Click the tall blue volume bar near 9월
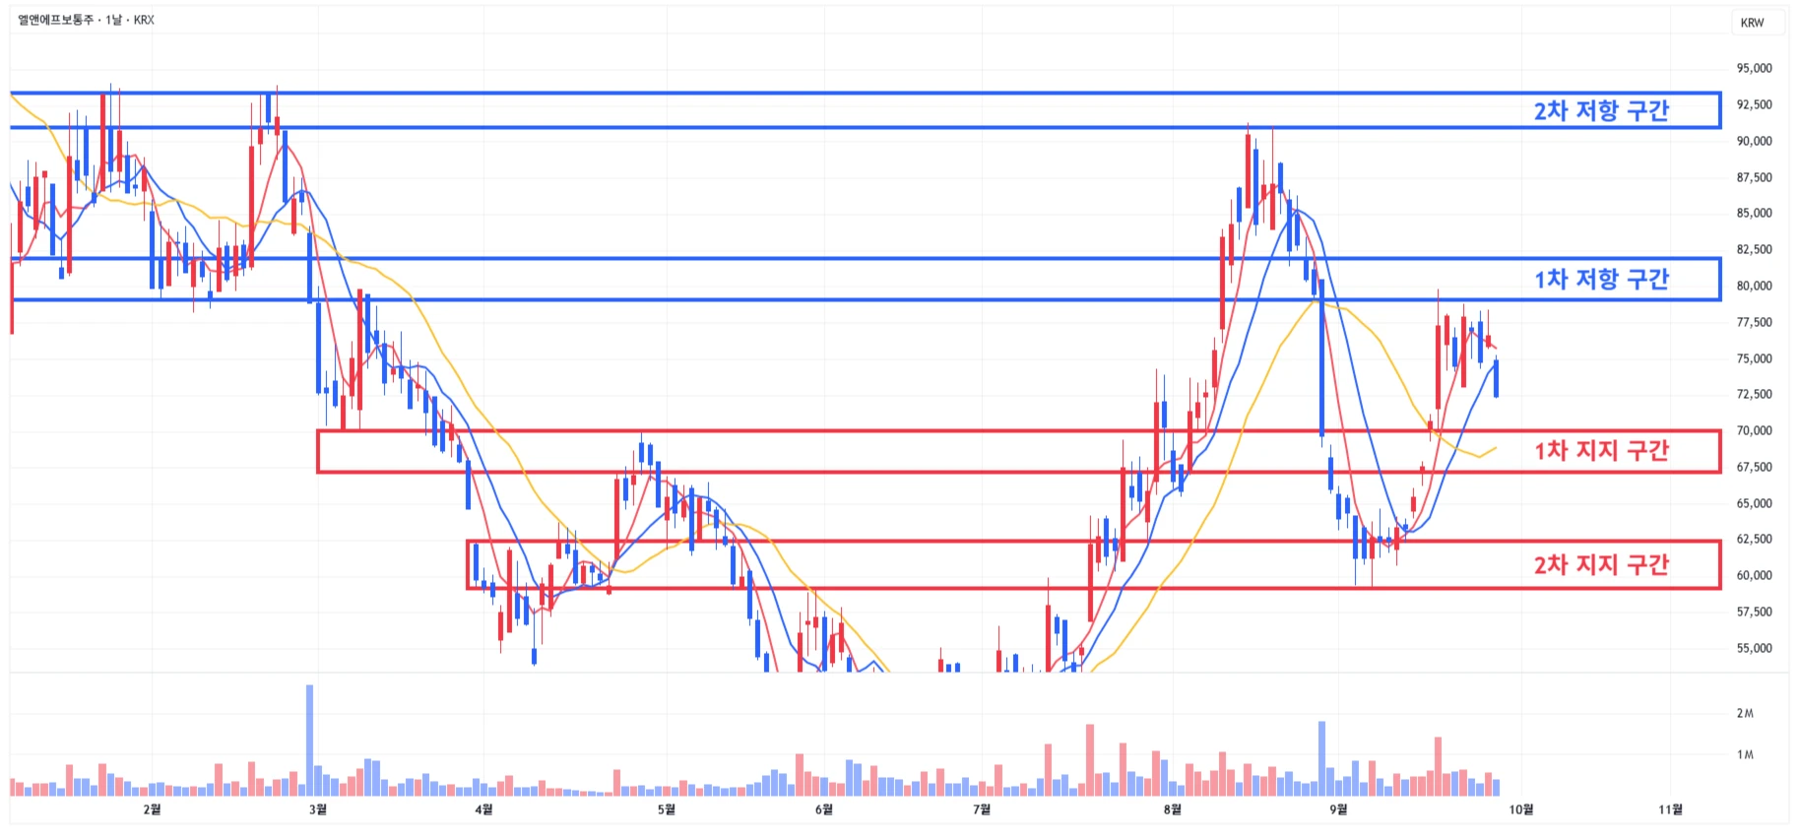Screen dimensions: 1799x840 point(1321,758)
